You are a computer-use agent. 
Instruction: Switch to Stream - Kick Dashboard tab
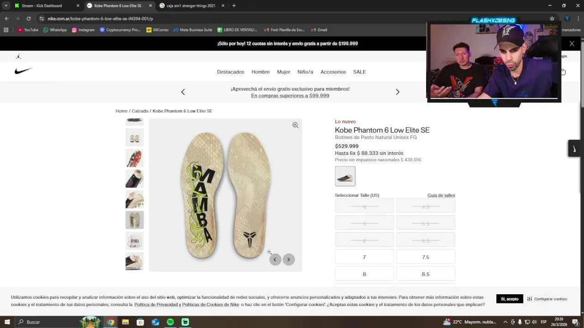(42, 5)
